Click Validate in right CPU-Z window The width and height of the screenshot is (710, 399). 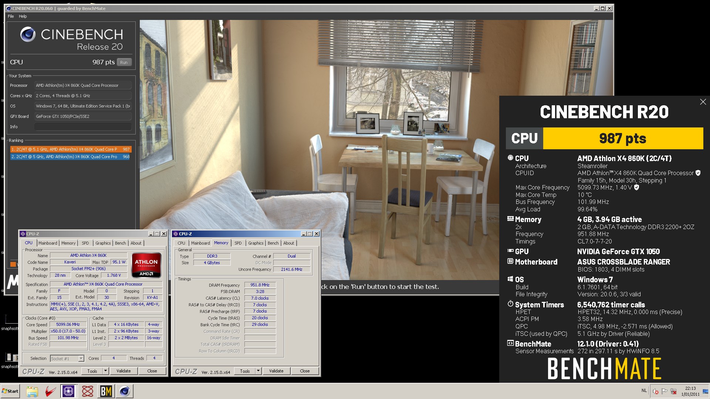point(276,371)
